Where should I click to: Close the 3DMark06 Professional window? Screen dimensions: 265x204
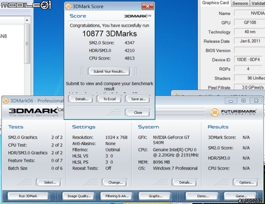[x=256, y=101]
